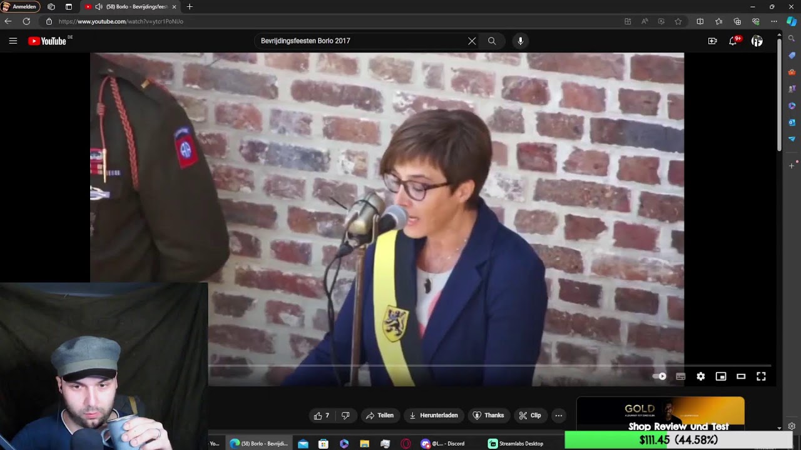Go back with browser back arrow
This screenshot has height=450, width=801.
point(8,21)
